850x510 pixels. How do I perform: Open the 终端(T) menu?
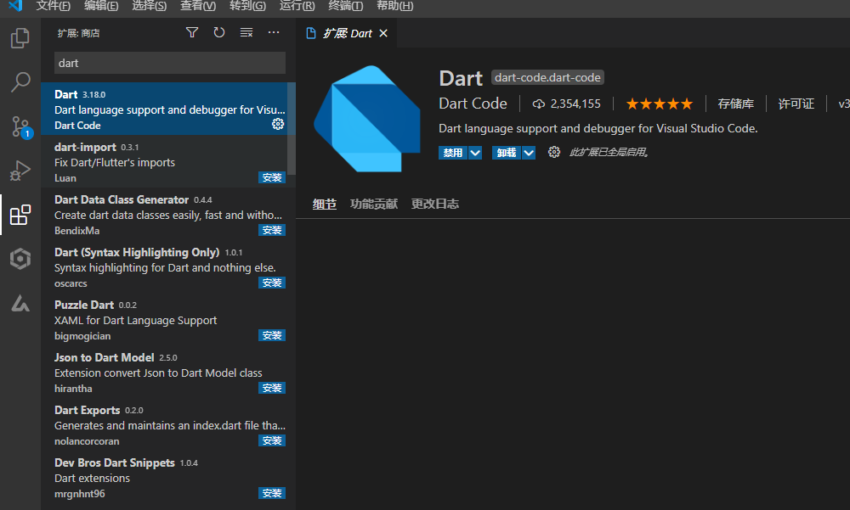[346, 6]
